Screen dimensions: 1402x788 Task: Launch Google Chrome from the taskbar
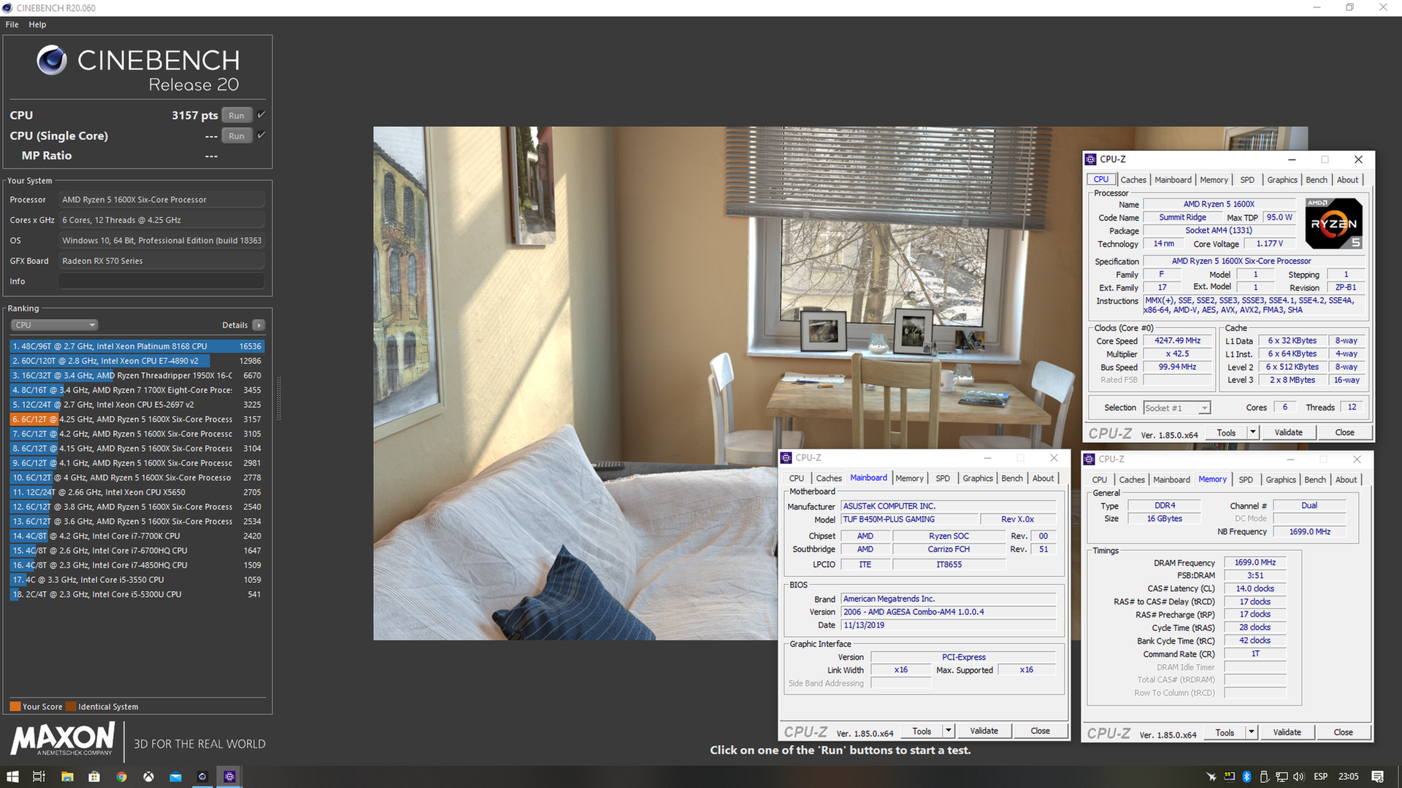(x=121, y=776)
